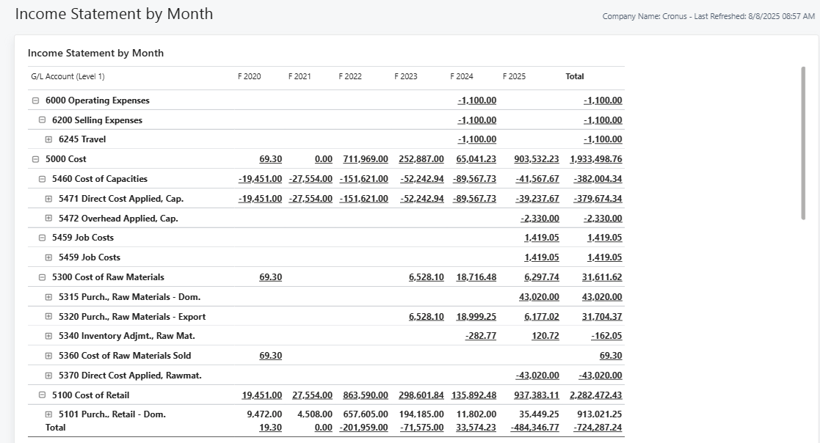This screenshot has height=443, width=820.
Task: Click the vertical scrollbar on the right
Action: click(803, 143)
